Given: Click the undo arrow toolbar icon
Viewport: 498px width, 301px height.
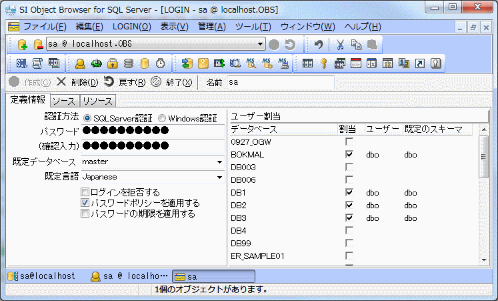Looking at the screenshot, I should point(319,45).
